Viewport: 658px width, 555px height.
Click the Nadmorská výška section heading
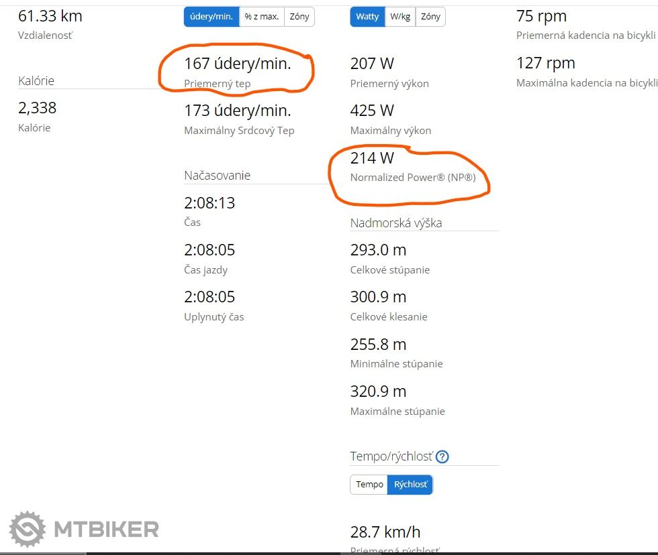(395, 223)
